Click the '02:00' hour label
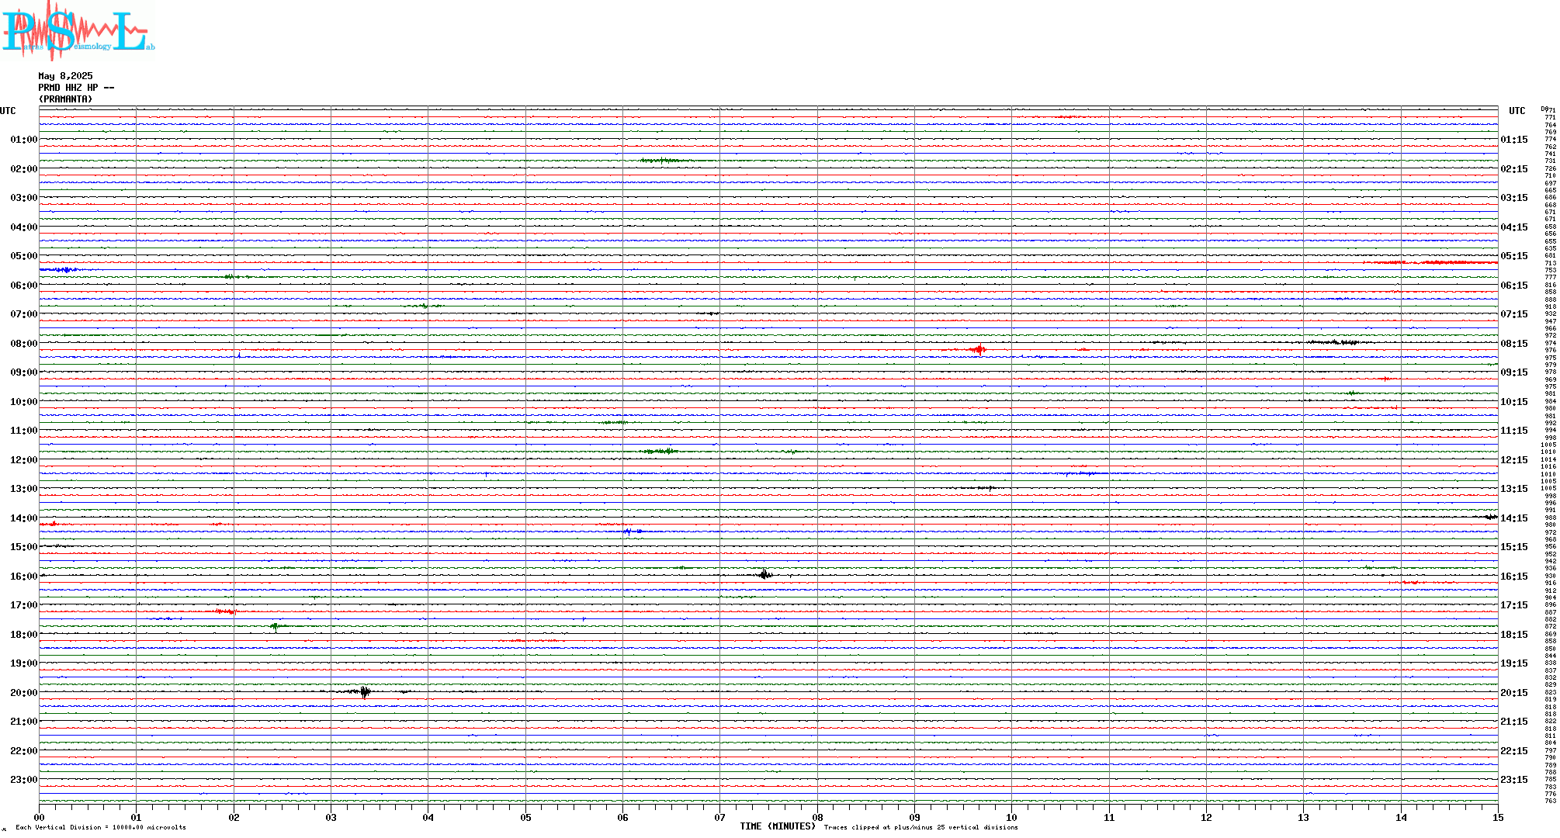 23,169
